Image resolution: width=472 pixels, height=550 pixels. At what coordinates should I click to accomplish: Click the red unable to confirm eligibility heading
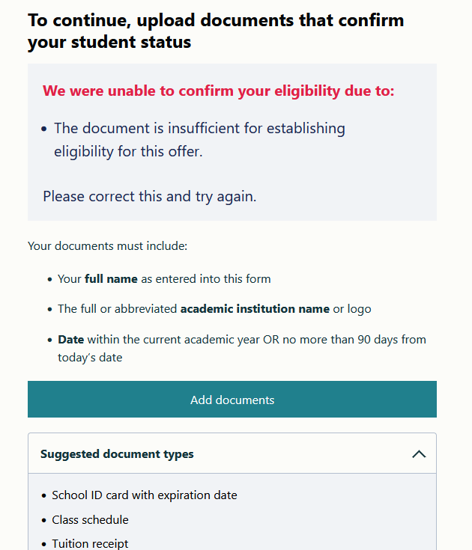[x=218, y=91]
